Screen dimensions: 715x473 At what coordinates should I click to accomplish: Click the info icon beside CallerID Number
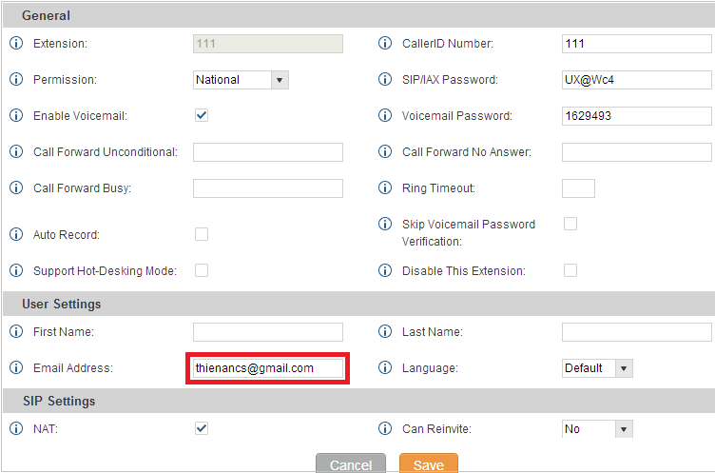(x=385, y=44)
